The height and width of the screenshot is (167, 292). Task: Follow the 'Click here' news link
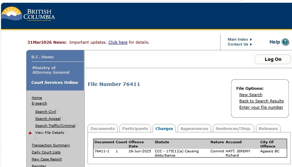pyautogui.click(x=118, y=42)
